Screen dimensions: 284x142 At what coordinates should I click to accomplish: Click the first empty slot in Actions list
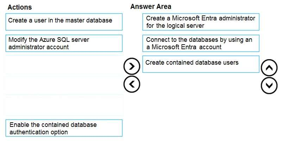click(64, 64)
